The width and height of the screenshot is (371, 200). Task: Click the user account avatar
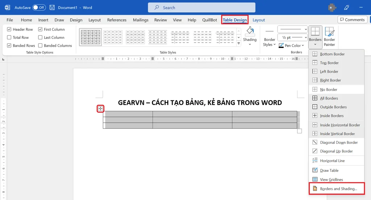[x=332, y=8]
